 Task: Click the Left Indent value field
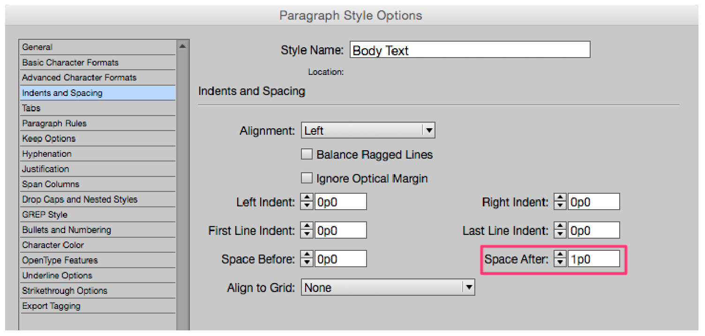click(340, 202)
